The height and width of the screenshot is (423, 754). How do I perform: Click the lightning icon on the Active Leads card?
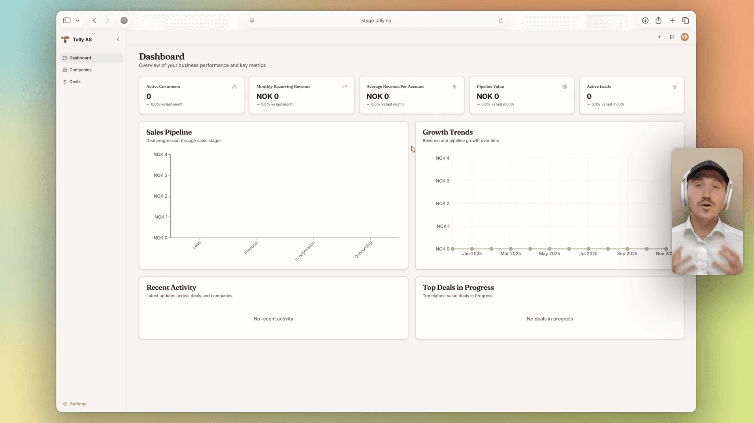tap(675, 87)
